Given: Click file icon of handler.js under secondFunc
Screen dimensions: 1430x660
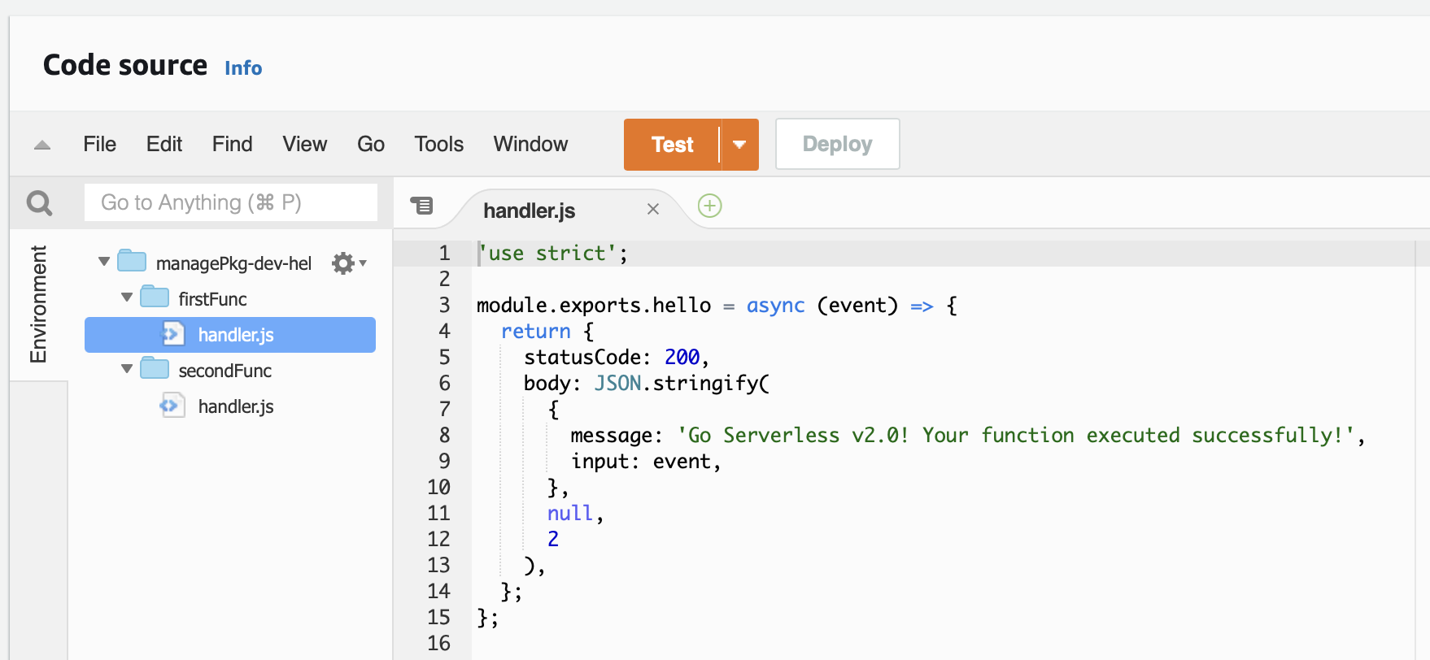Looking at the screenshot, I should [x=172, y=406].
